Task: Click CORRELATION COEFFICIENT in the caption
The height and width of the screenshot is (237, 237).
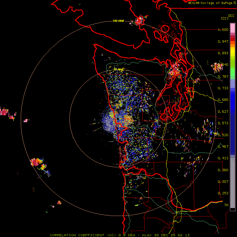Action: 77,235
